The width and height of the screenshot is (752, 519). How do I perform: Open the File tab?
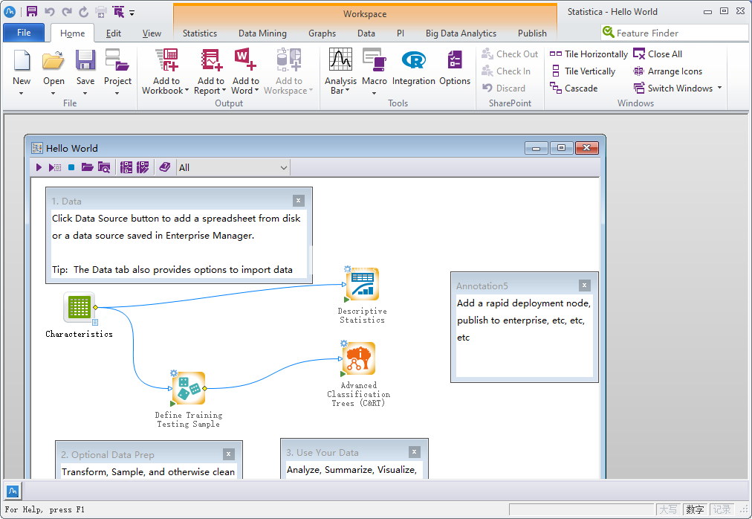tap(24, 33)
